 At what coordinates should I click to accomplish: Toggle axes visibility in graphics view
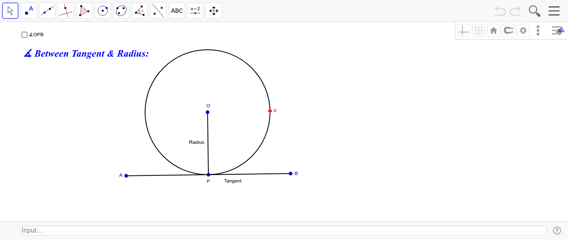pos(464,30)
